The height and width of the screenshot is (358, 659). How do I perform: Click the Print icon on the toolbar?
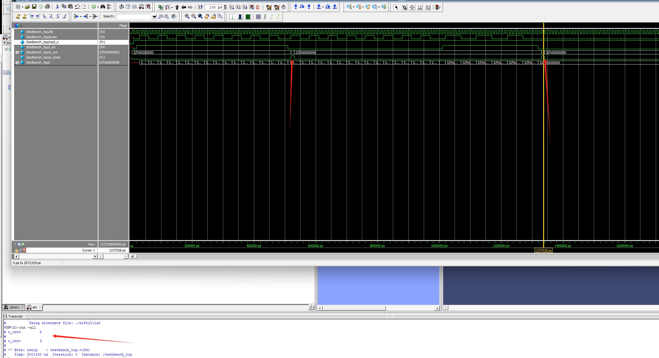click(x=47, y=7)
